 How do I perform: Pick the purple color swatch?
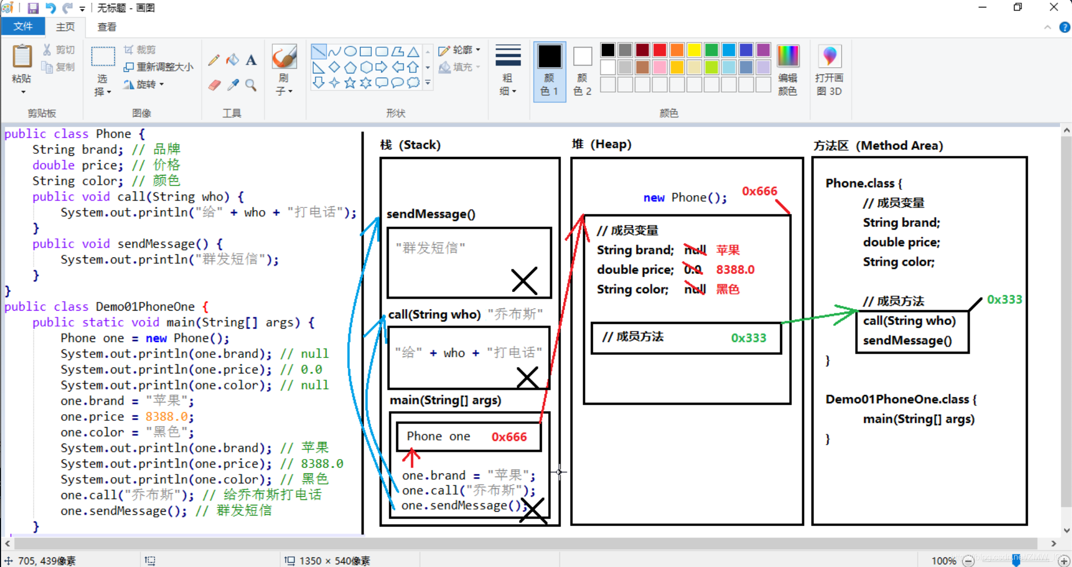763,50
